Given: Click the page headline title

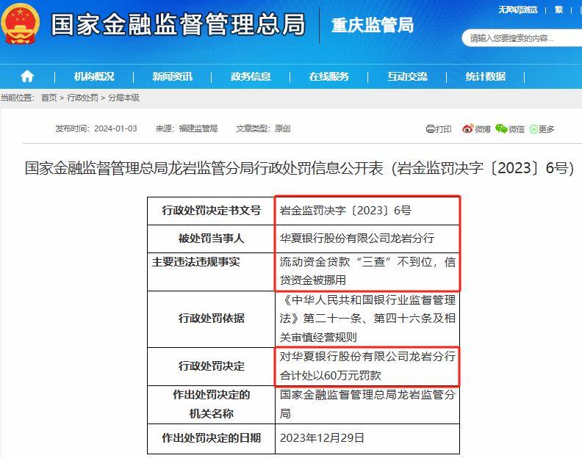Looking at the screenshot, I should 299,168.
